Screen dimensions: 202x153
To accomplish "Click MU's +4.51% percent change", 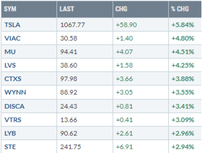I will click(x=183, y=52).
